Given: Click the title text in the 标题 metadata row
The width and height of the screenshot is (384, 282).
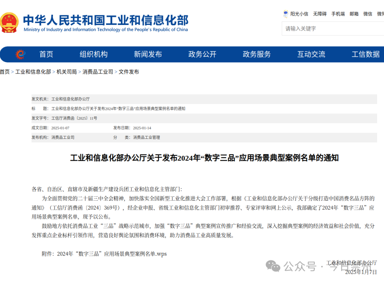Looking at the screenshot, I should pyautogui.click(x=118, y=108).
